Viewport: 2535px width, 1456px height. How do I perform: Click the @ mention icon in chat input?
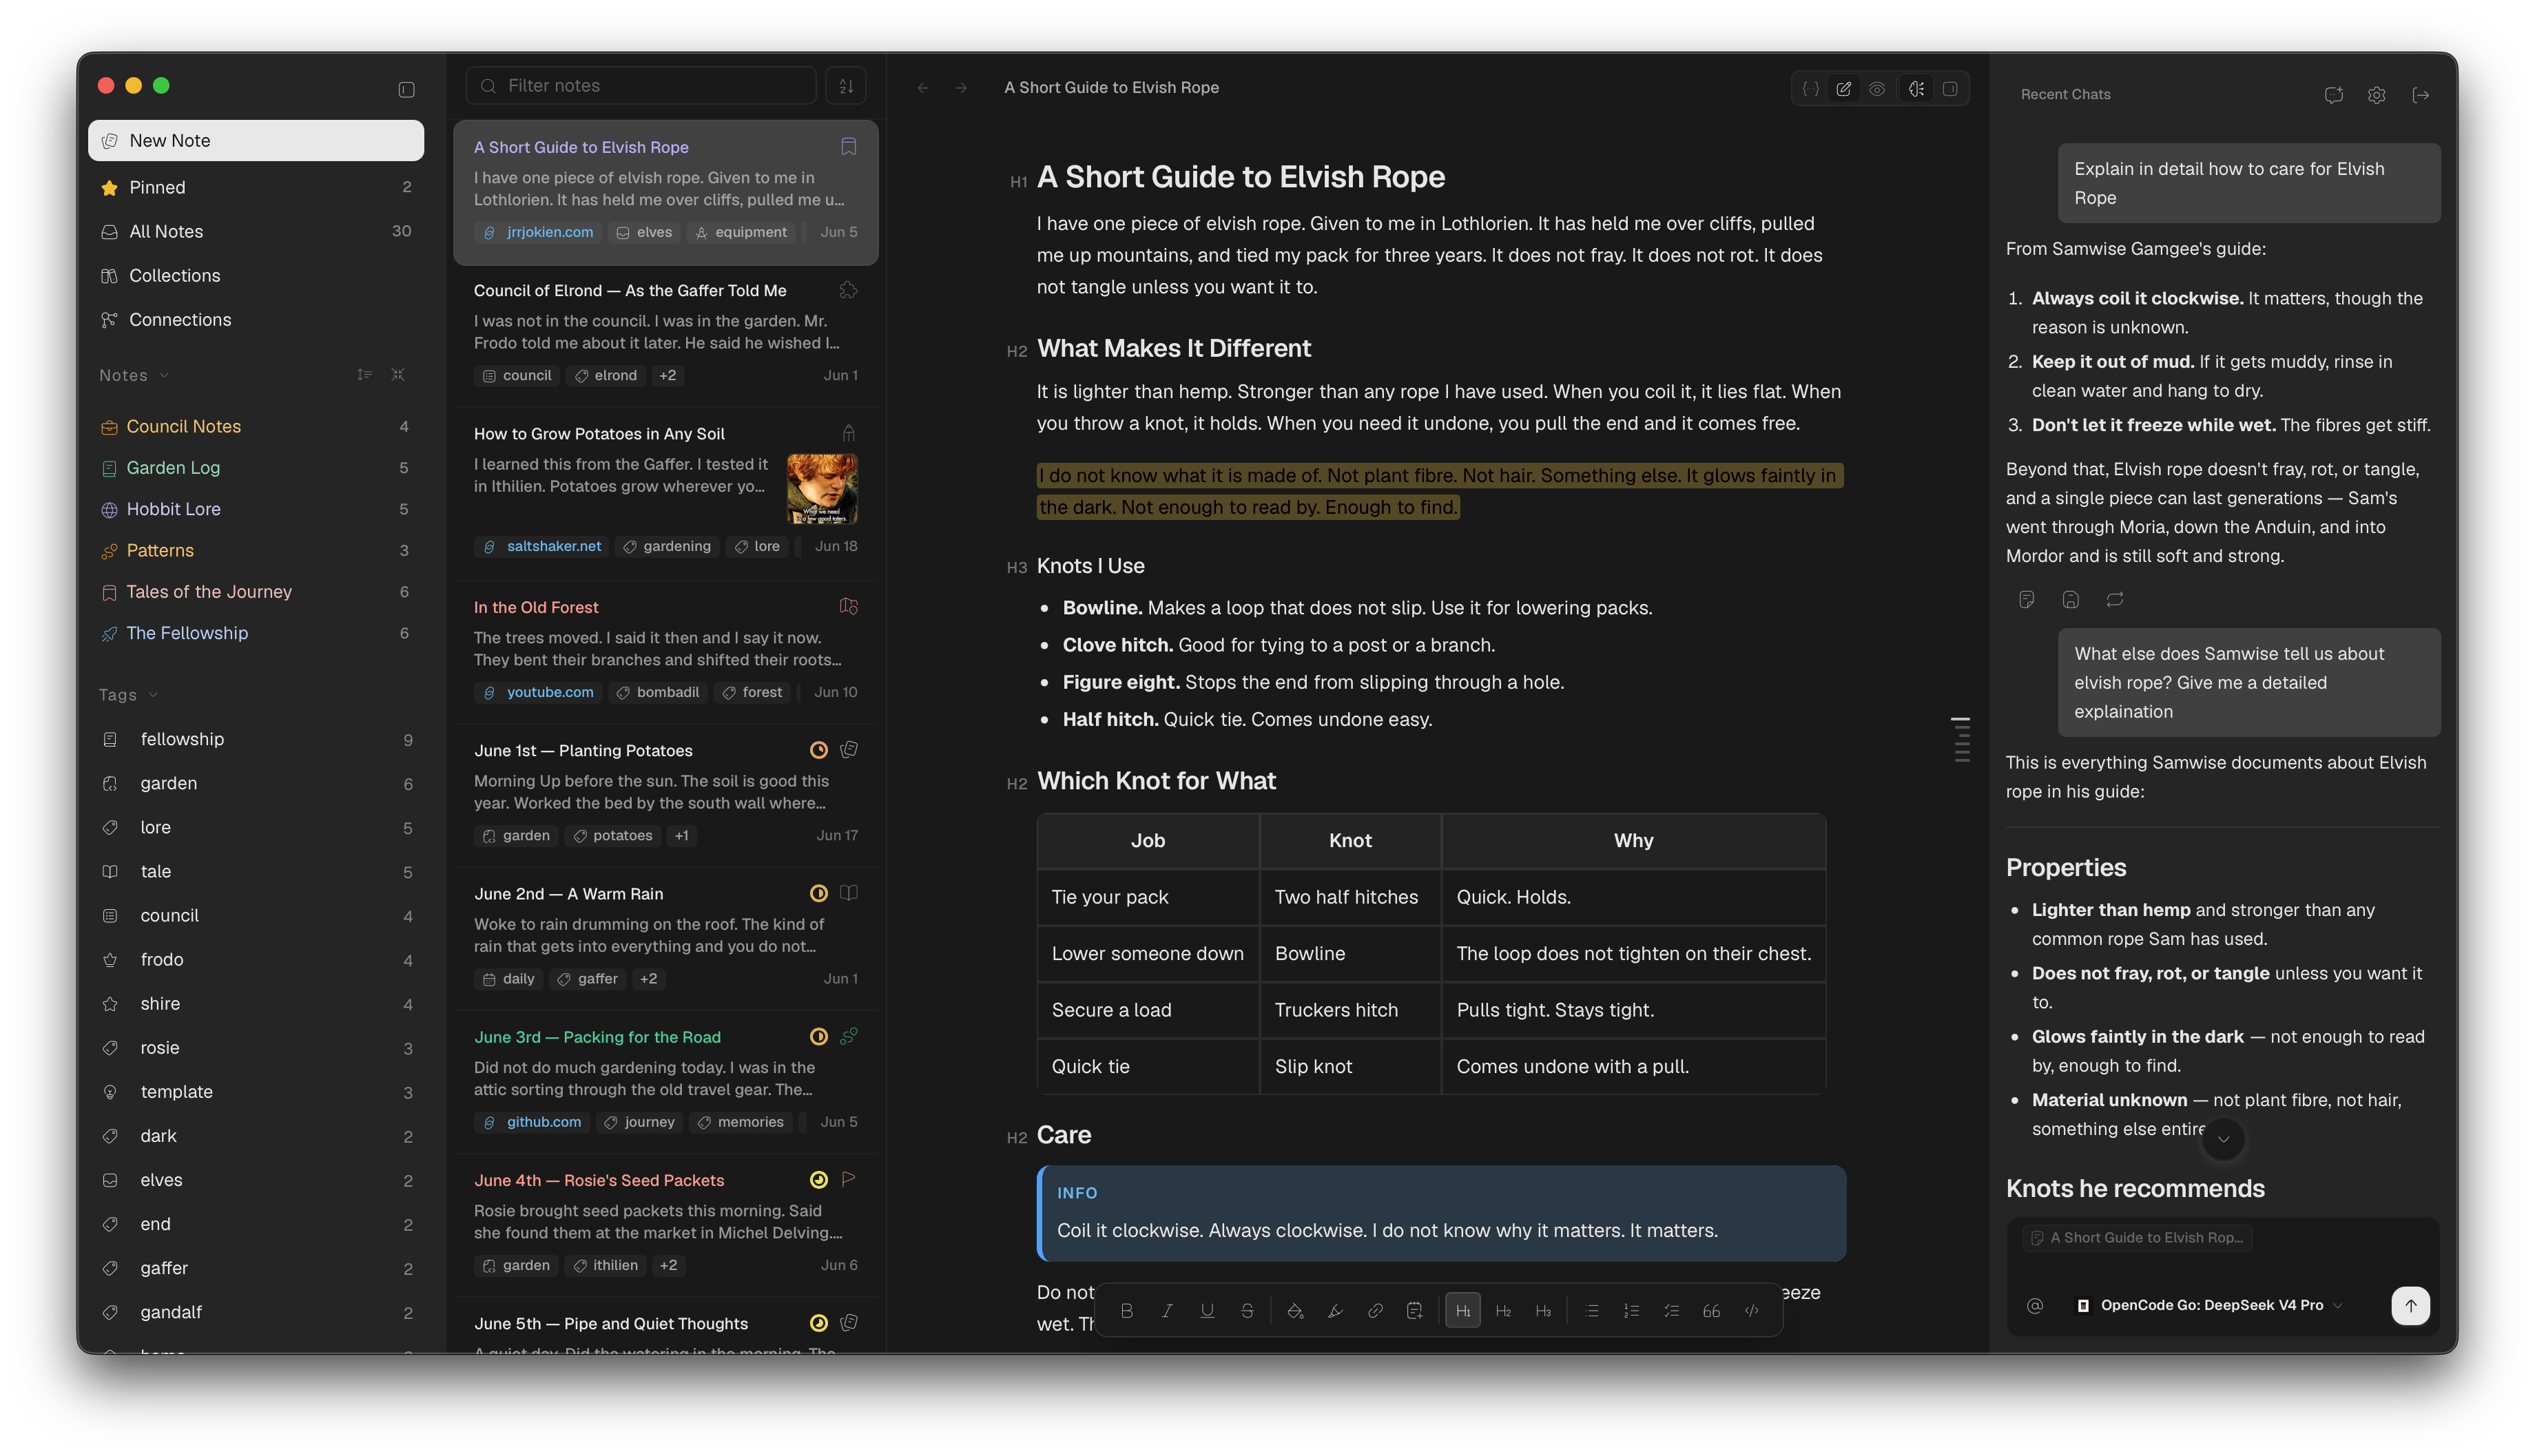click(x=2034, y=1305)
